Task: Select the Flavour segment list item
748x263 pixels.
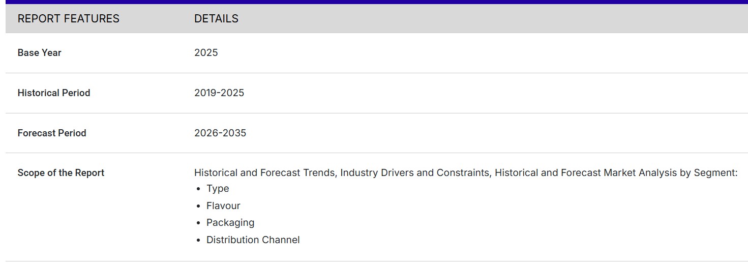Action: click(x=223, y=206)
